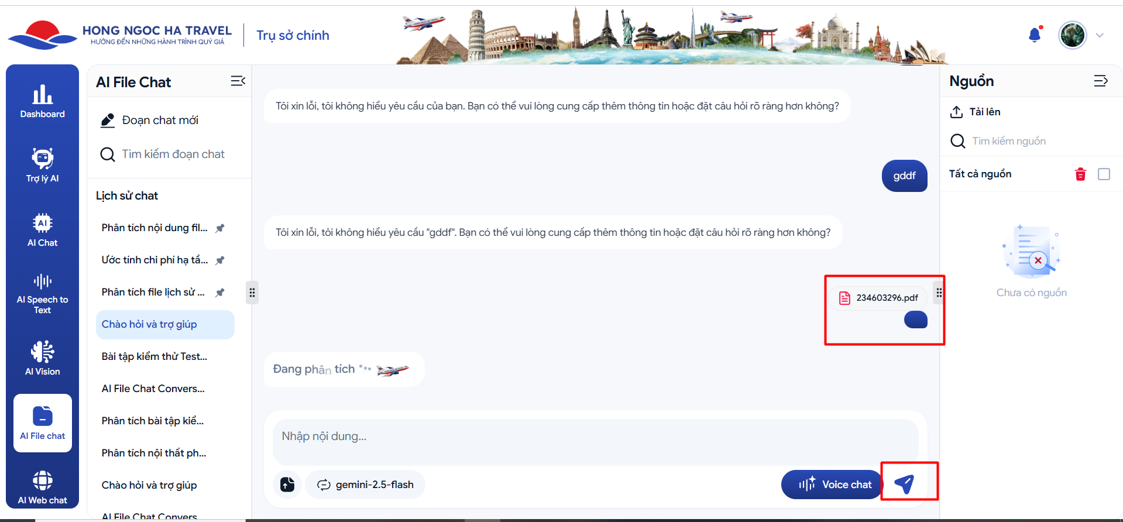Open the gemini-2.5-flash model selector
The image size is (1123, 522).
366,485
